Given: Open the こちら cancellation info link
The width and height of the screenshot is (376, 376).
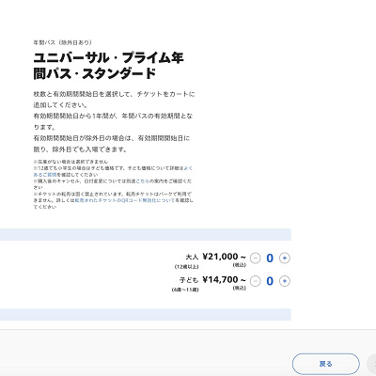Looking at the screenshot, I should [143, 181].
